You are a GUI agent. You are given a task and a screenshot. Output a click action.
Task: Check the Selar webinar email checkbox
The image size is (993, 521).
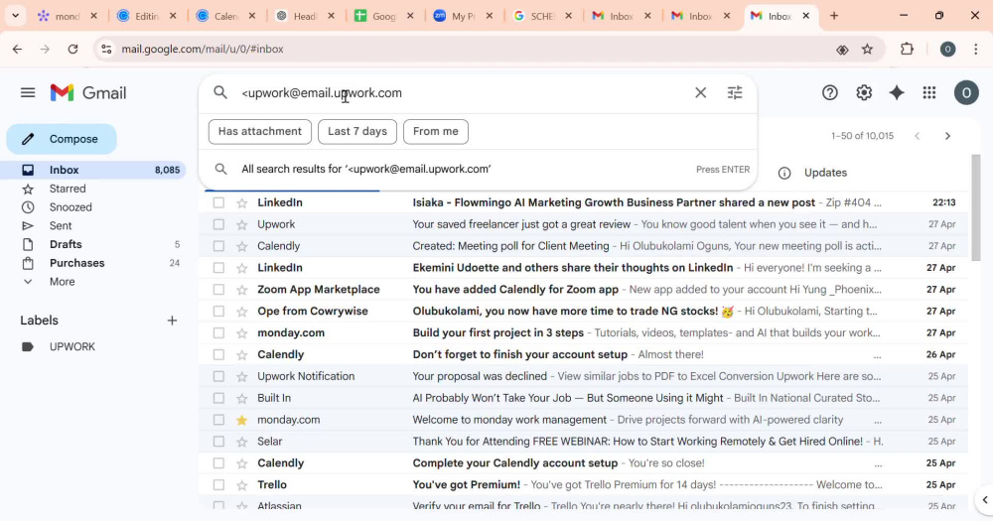click(218, 442)
